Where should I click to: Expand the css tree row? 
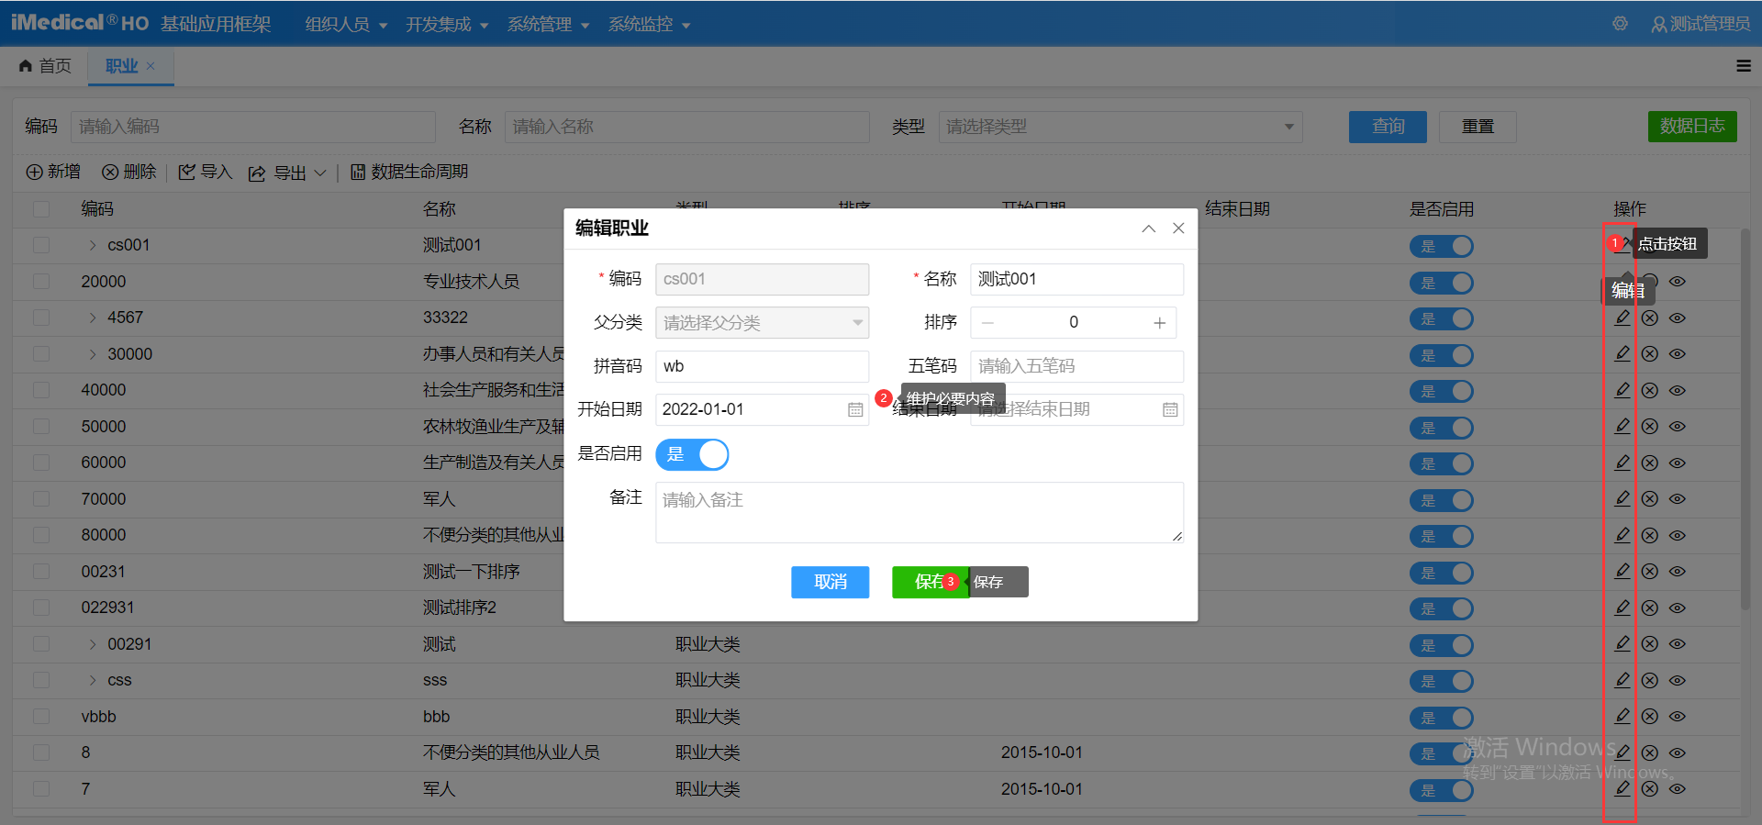pos(93,680)
